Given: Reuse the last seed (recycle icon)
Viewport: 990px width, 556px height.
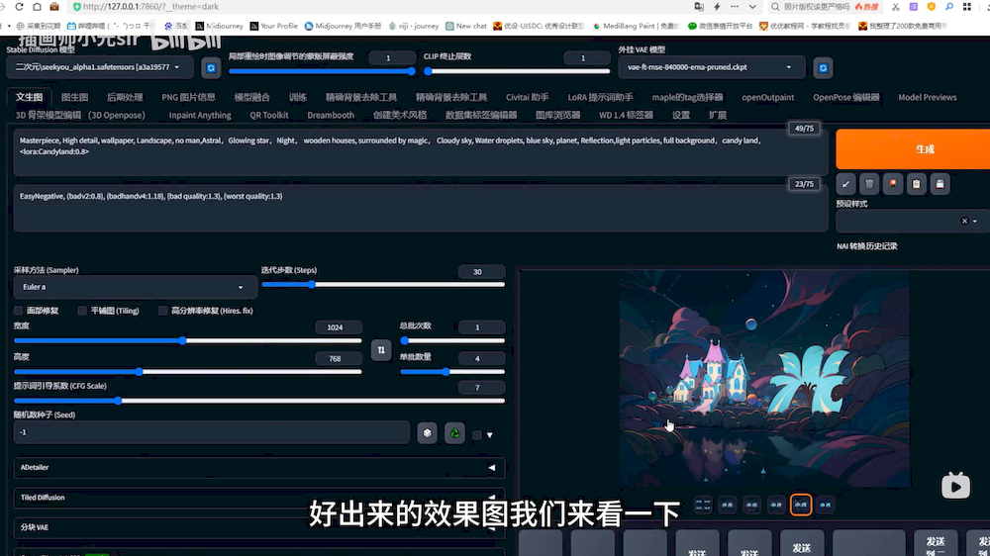Looking at the screenshot, I should tap(454, 433).
